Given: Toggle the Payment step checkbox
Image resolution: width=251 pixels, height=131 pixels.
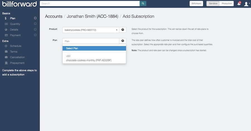Looking at the screenshot, I should point(35,35).
